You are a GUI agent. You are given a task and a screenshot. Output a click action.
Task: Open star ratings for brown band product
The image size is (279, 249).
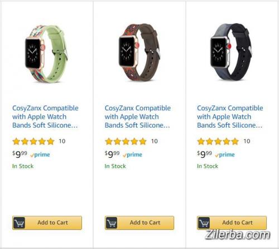pos(126,142)
